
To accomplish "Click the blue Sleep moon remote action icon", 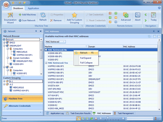I will [116, 22].
